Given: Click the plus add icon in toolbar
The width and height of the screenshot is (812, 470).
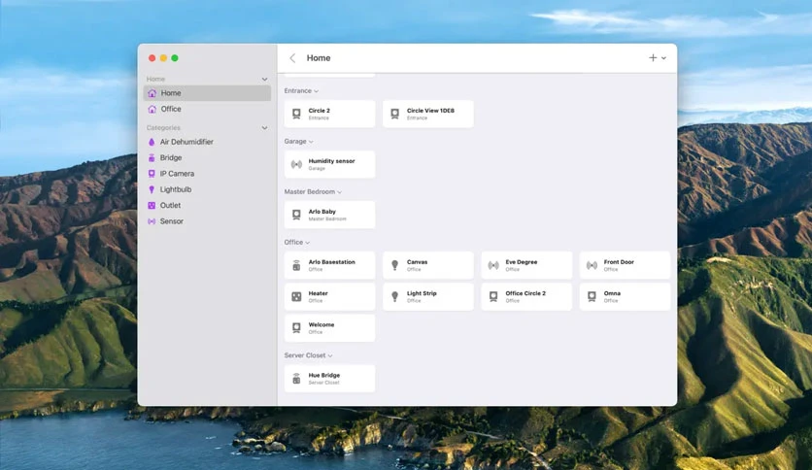Looking at the screenshot, I should 653,58.
